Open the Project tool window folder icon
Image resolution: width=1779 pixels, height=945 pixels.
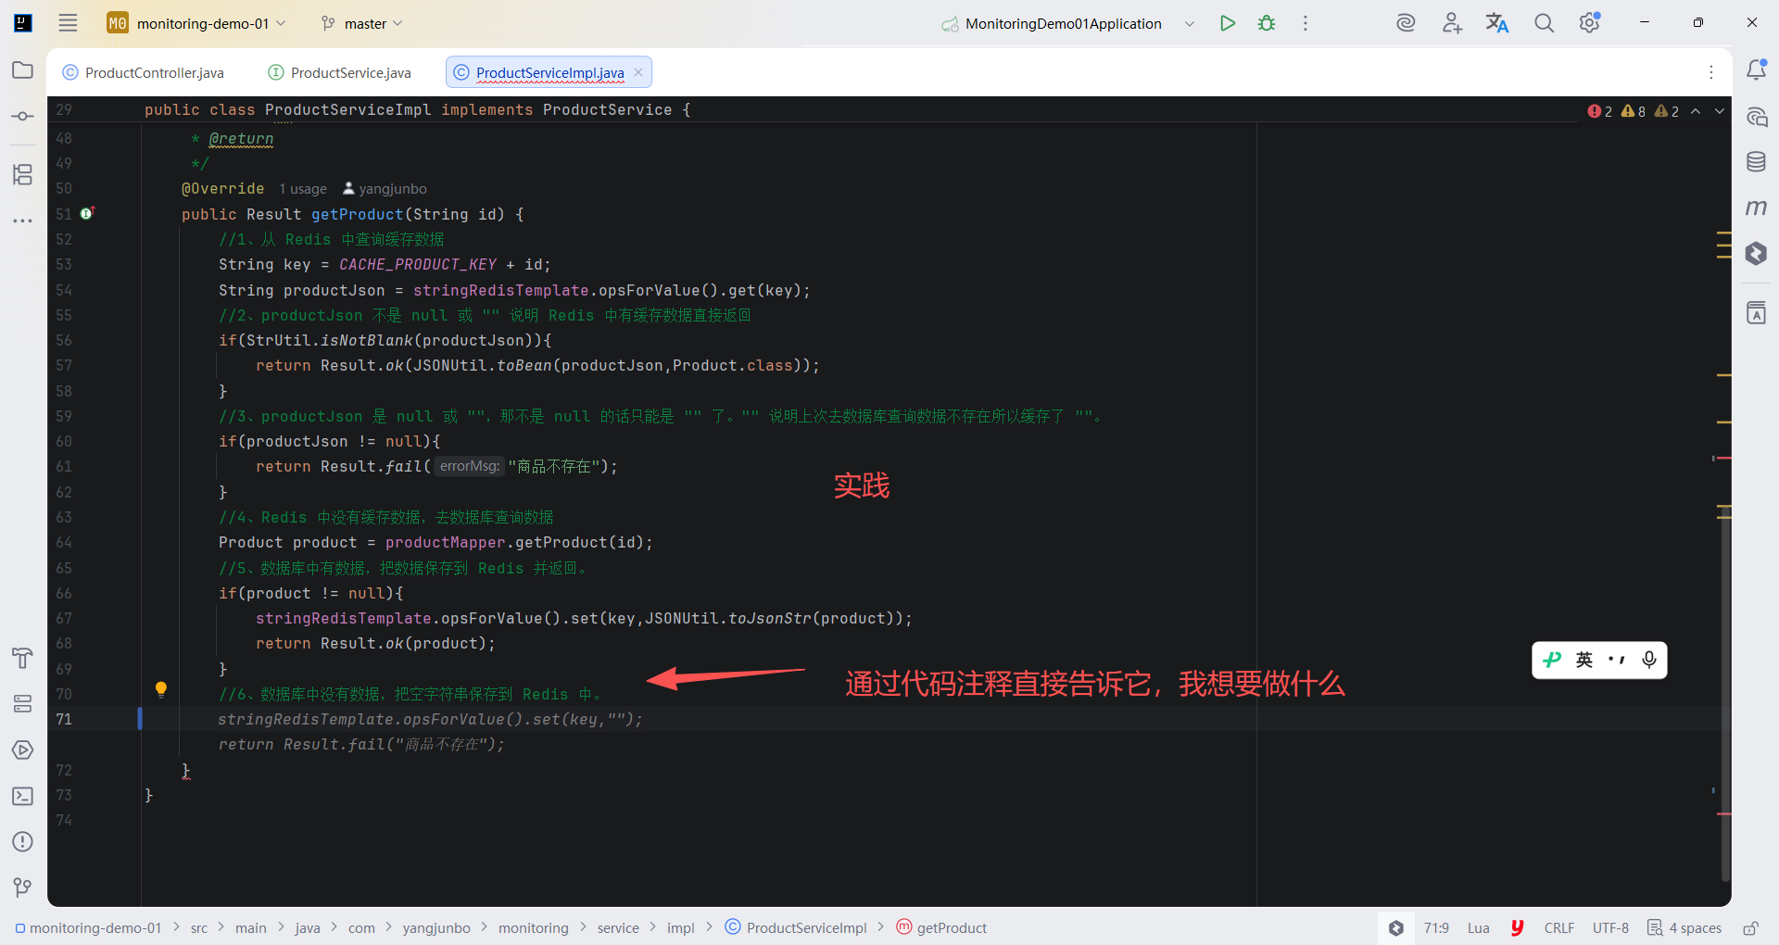pos(23,70)
